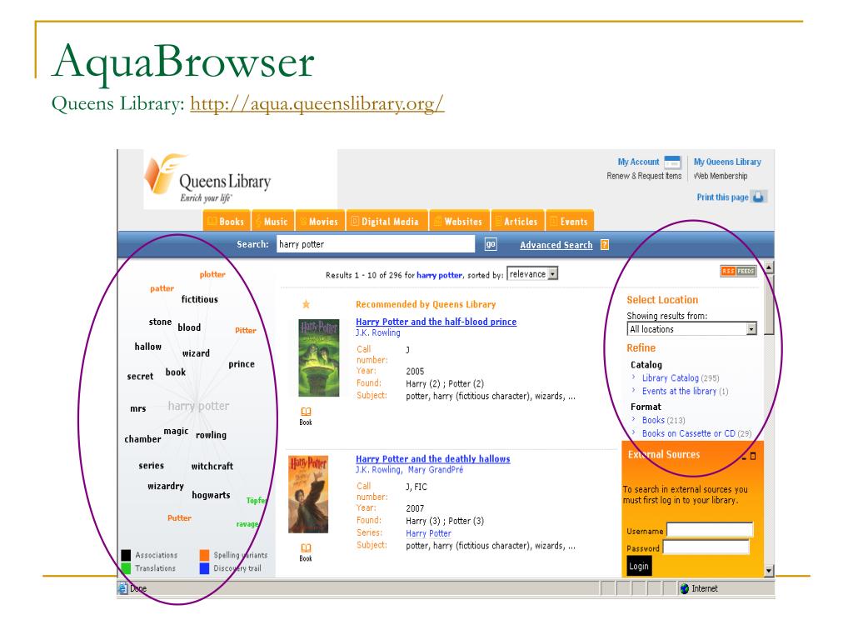Open Harry Potter and the half-blood prince title
The image size is (853, 640).
coord(436,322)
